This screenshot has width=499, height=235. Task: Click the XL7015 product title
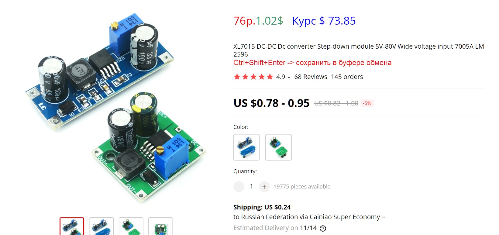pos(359,50)
